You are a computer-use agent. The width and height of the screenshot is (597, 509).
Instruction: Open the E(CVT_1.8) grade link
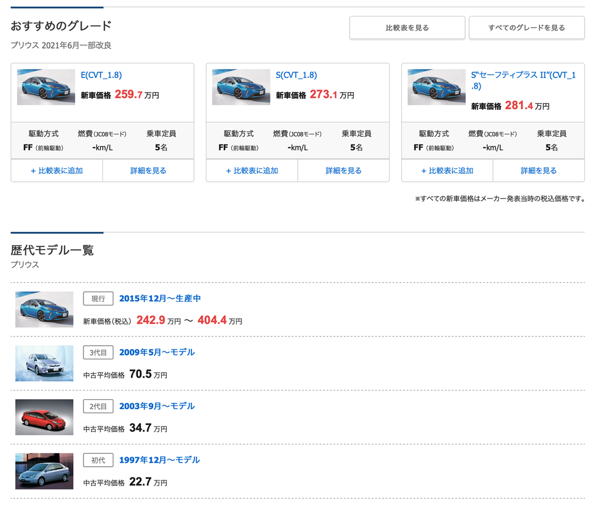coord(101,75)
